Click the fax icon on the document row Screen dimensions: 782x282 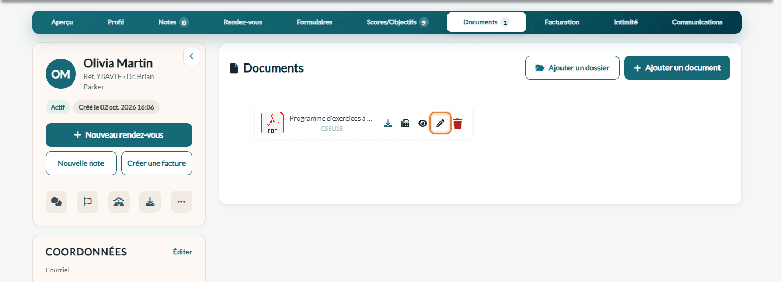[x=405, y=124]
